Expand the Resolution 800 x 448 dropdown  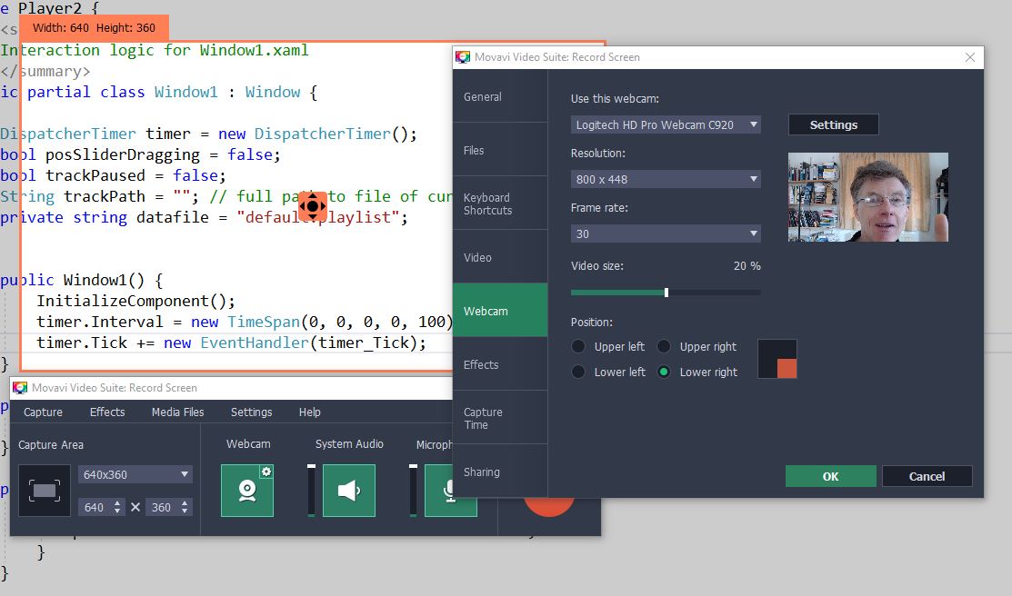[x=666, y=179]
